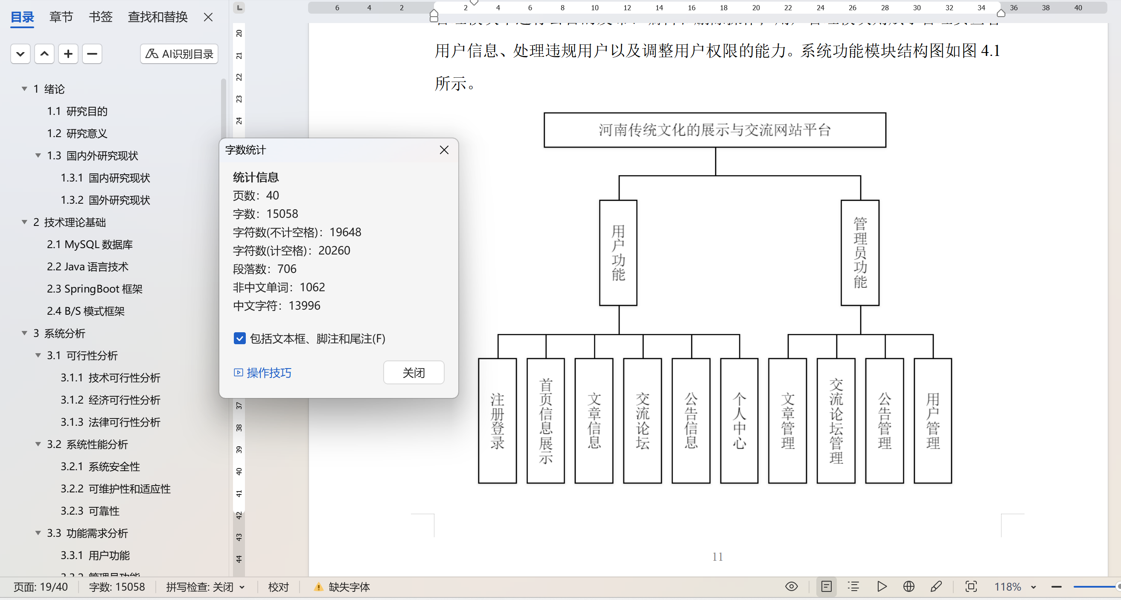1121x600 pixels.
Task: Open the 拼写检查 dropdown in status bar
Action: (x=242, y=587)
